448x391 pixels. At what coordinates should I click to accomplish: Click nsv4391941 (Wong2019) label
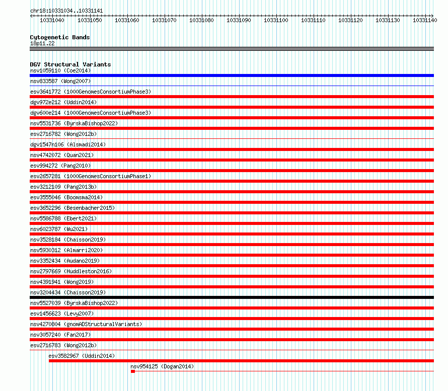pyautogui.click(x=62, y=282)
